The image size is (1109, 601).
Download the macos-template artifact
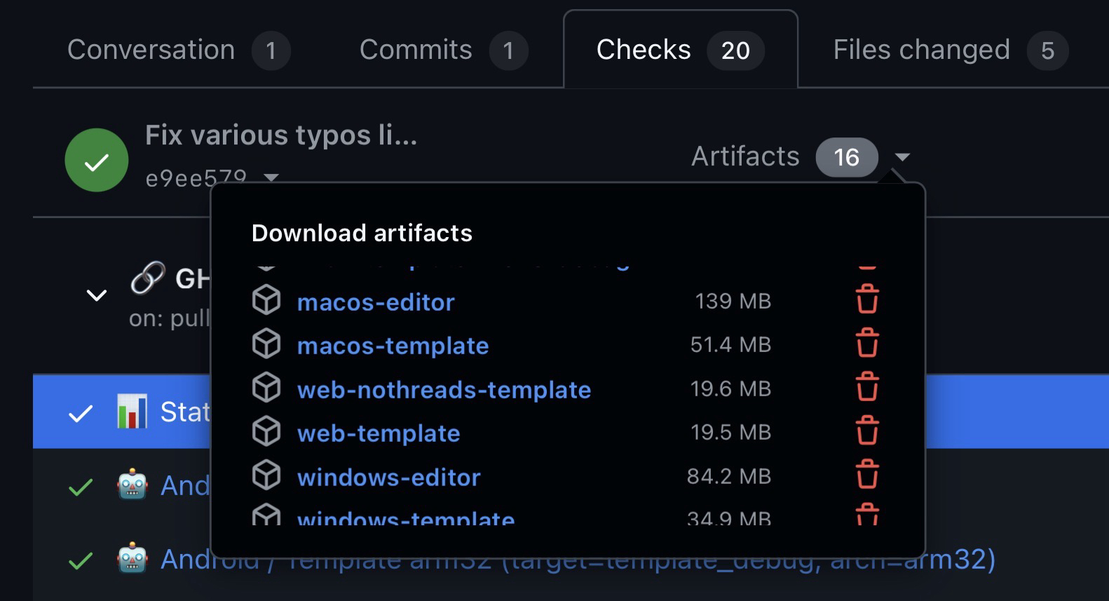click(x=393, y=346)
